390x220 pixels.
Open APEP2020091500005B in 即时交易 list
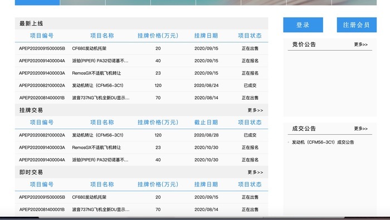click(42, 197)
